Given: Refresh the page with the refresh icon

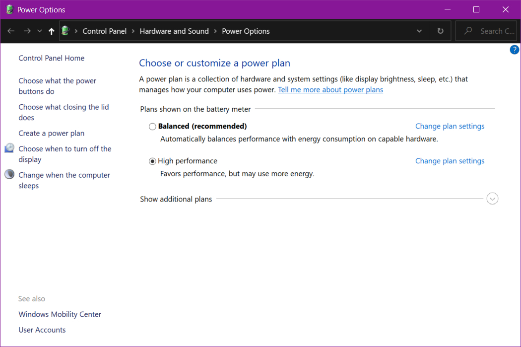Looking at the screenshot, I should tap(440, 31).
